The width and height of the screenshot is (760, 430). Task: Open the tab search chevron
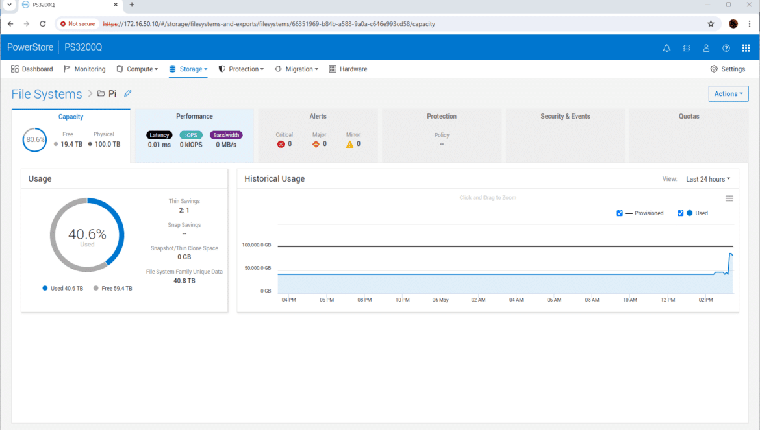click(9, 5)
